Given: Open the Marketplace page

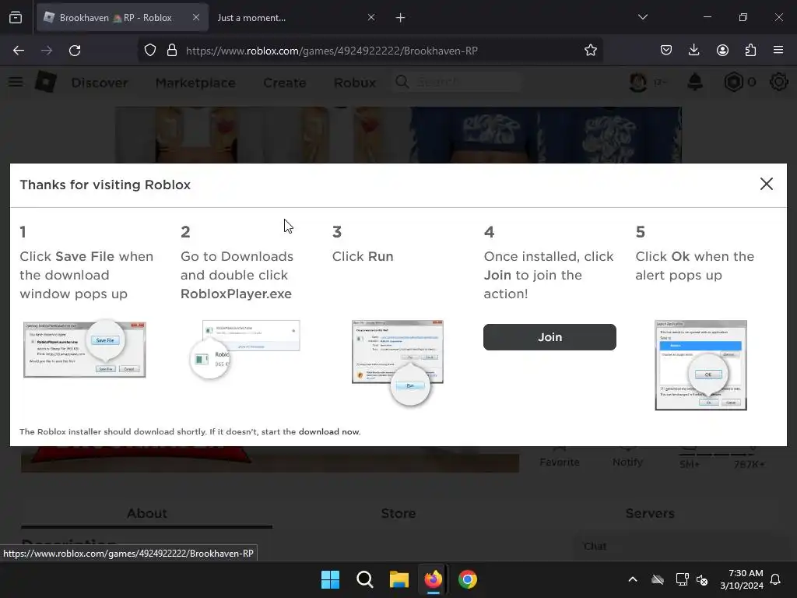Looking at the screenshot, I should [x=195, y=83].
